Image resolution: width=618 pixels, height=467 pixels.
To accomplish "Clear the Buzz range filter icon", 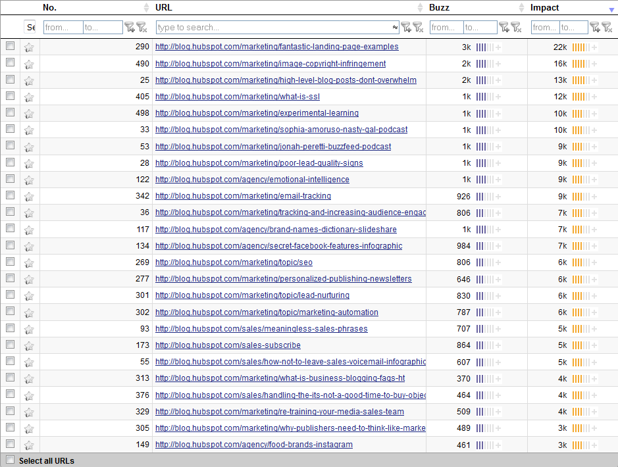I will (516, 27).
